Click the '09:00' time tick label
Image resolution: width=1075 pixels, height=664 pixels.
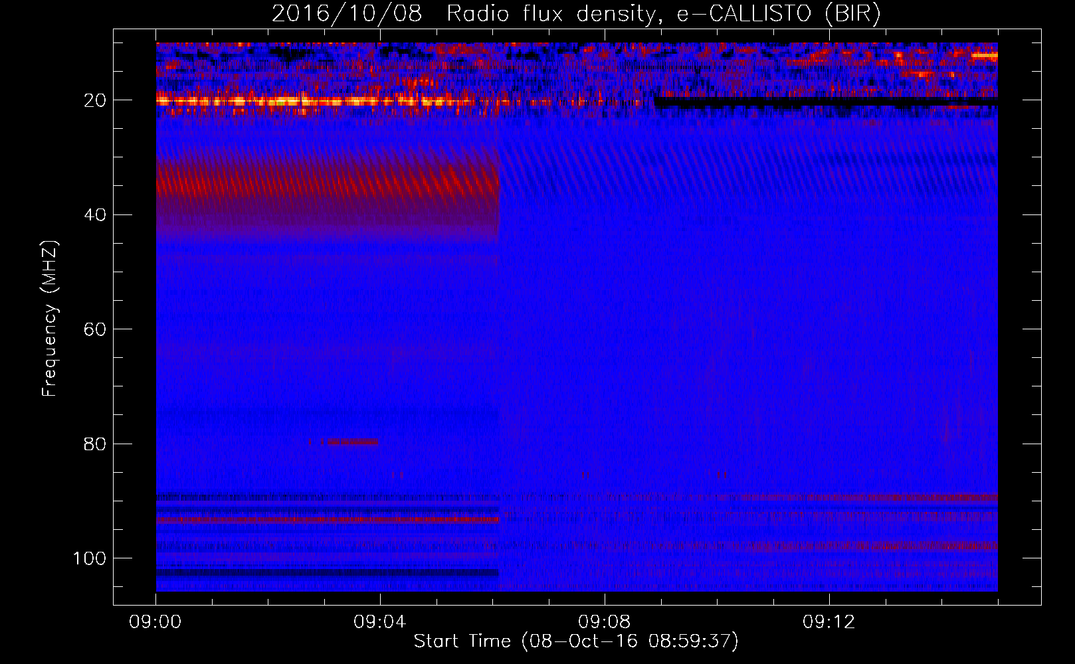pyautogui.click(x=155, y=622)
